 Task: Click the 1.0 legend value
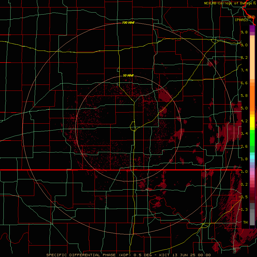click(244, 172)
